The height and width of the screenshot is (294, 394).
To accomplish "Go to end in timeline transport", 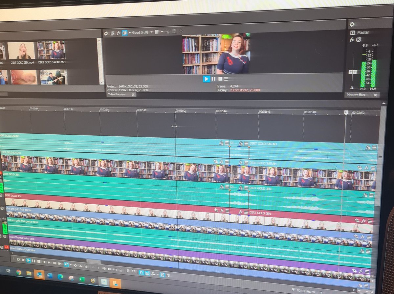I will pyautogui.click(x=49, y=262).
